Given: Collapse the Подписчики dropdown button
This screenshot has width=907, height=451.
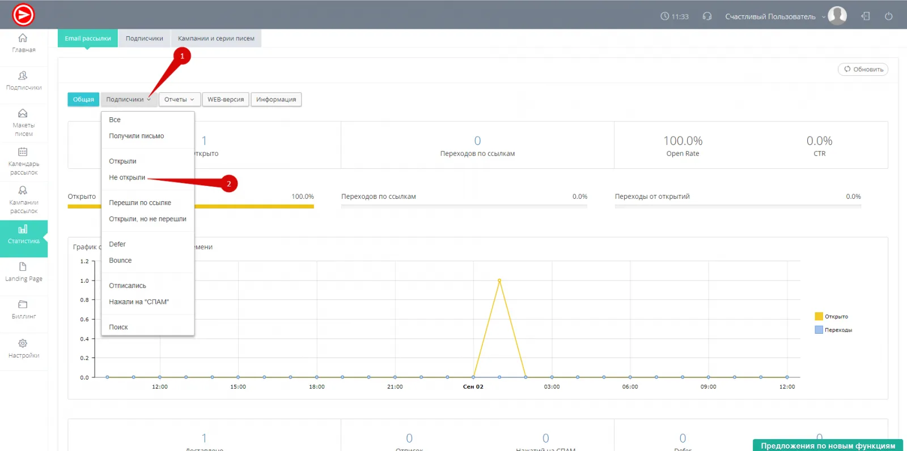Looking at the screenshot, I should click(128, 100).
